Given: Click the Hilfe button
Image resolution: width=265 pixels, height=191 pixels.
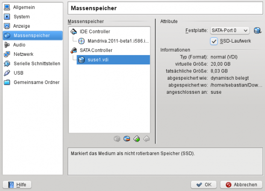Looking at the screenshot, I should 18,185.
